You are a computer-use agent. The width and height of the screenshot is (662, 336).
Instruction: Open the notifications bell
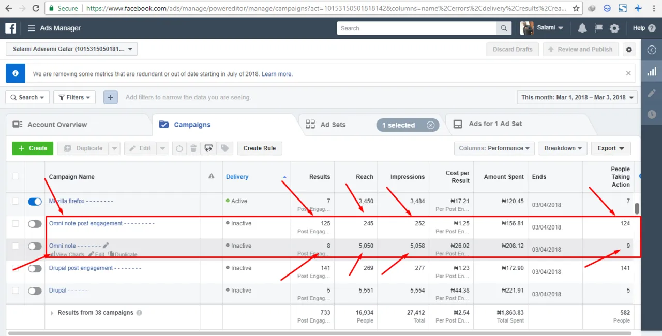click(x=582, y=28)
